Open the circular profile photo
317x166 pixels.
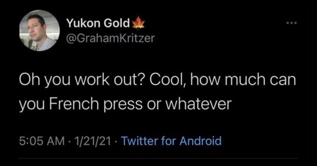click(40, 30)
